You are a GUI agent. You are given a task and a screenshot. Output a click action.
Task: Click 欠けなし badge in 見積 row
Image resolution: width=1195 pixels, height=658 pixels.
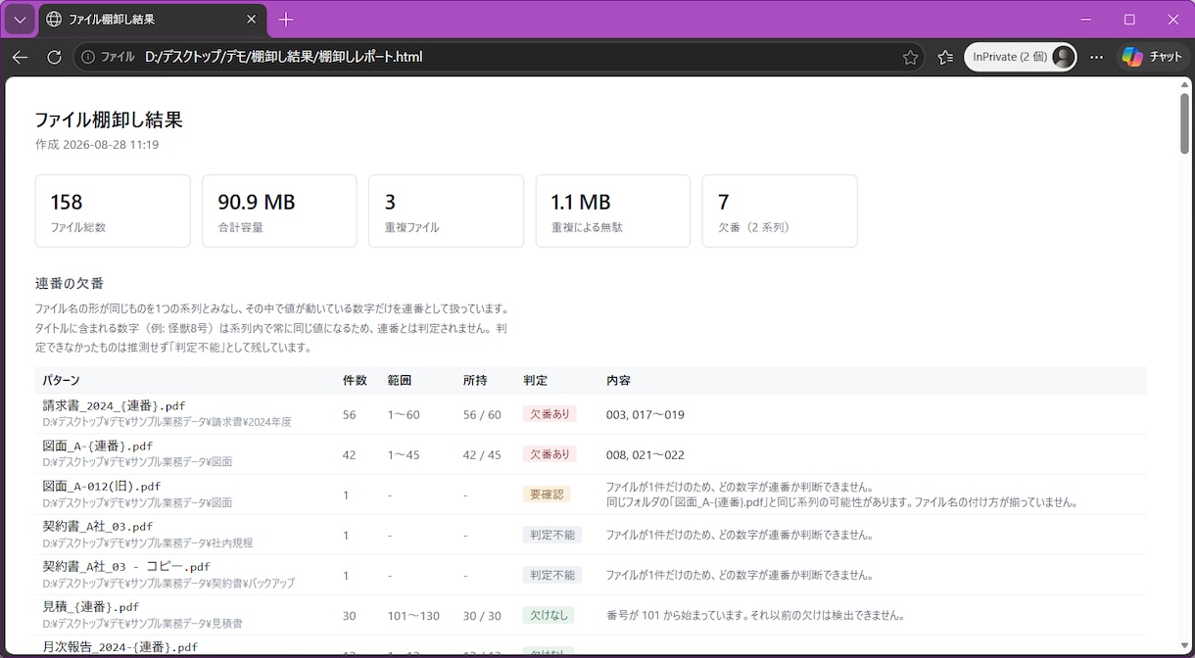[549, 615]
